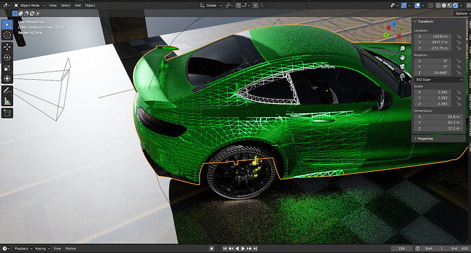Image resolution: width=471 pixels, height=253 pixels.
Task: Set selection mode to extend
Action: [x=20, y=14]
